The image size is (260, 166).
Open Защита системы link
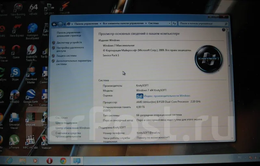[x=66, y=56]
